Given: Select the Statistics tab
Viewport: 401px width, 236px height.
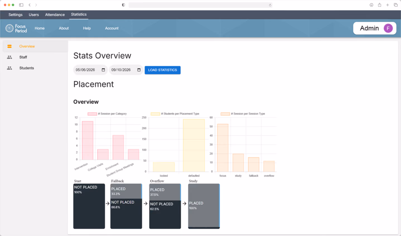Looking at the screenshot, I should pos(79,15).
